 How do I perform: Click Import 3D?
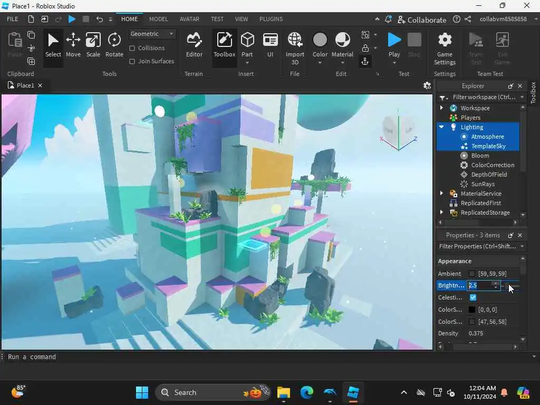pyautogui.click(x=295, y=48)
